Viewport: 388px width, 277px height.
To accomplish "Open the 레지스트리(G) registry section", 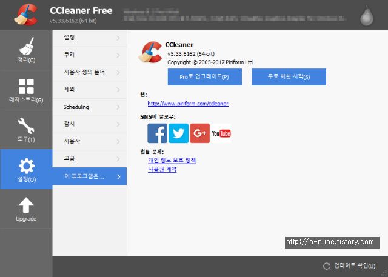I will point(26,90).
